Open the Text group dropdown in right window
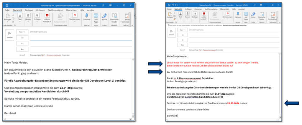 point(180,19)
